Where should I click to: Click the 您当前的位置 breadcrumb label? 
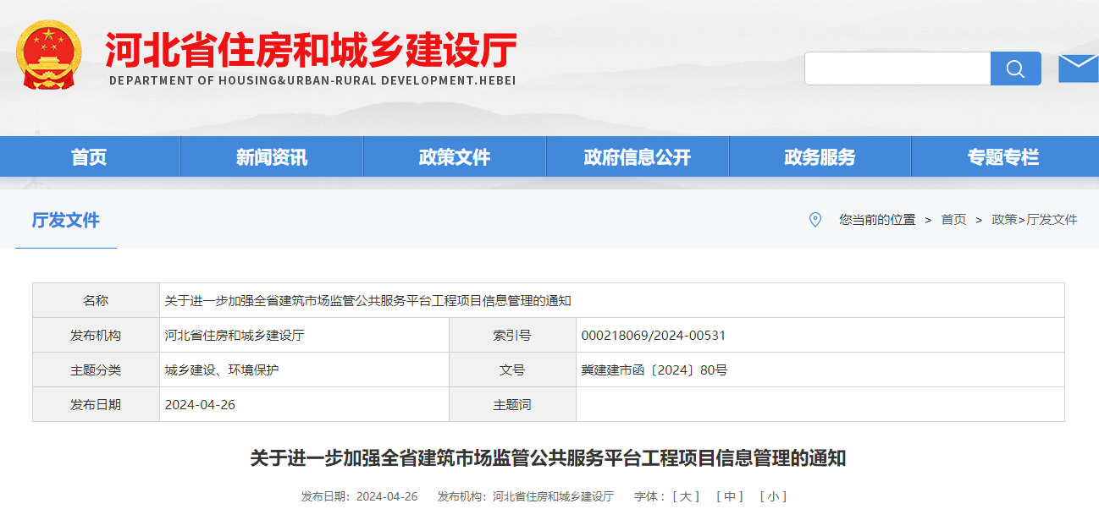(877, 219)
